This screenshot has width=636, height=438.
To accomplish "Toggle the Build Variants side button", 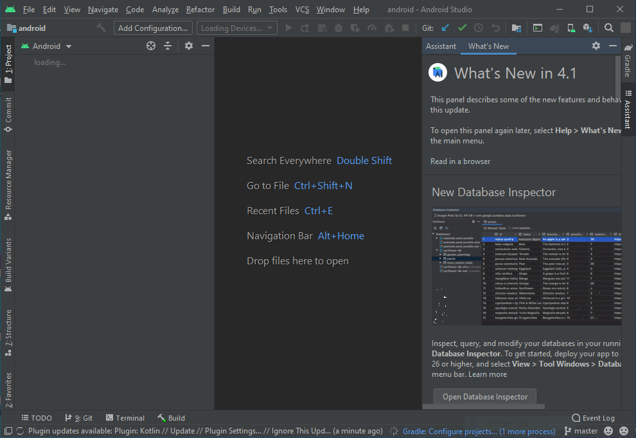I will point(8,265).
